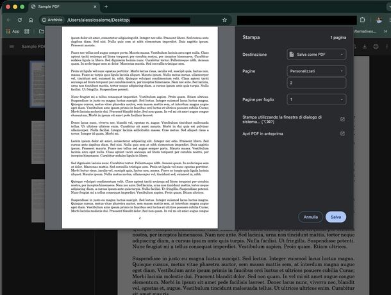Toggle the PDF viewer sidebar menu

click(x=12, y=46)
